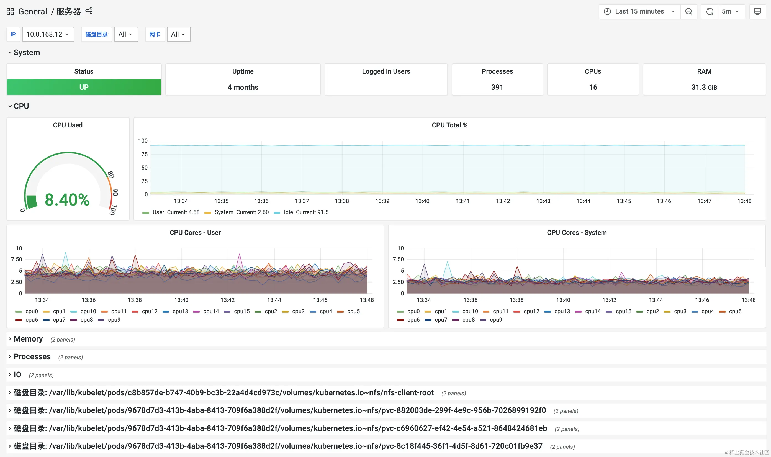Image resolution: width=771 pixels, height=457 pixels.
Task: Click the General breadcrumb link
Action: point(33,11)
